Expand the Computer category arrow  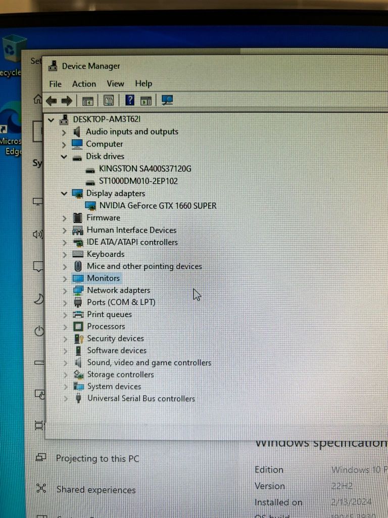pos(64,145)
